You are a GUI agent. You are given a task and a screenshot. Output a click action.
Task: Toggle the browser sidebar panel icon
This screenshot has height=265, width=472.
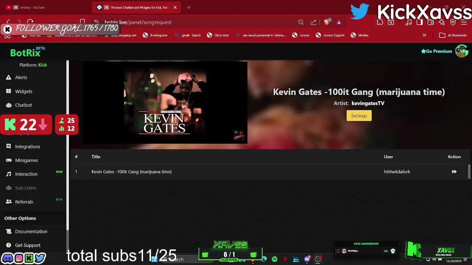(x=420, y=22)
